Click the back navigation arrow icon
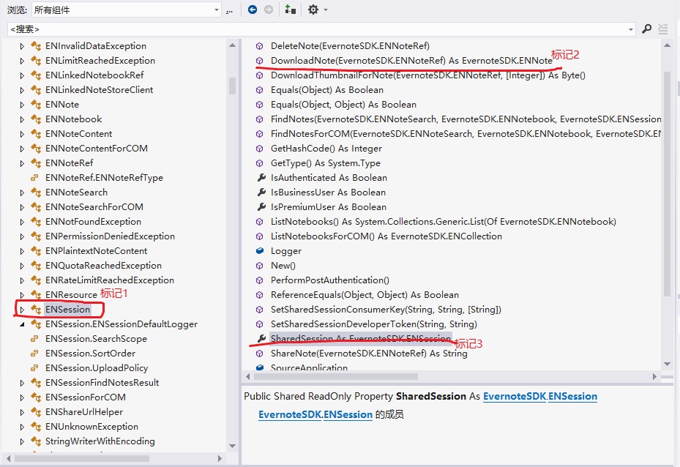This screenshot has width=680, height=467. point(253,10)
